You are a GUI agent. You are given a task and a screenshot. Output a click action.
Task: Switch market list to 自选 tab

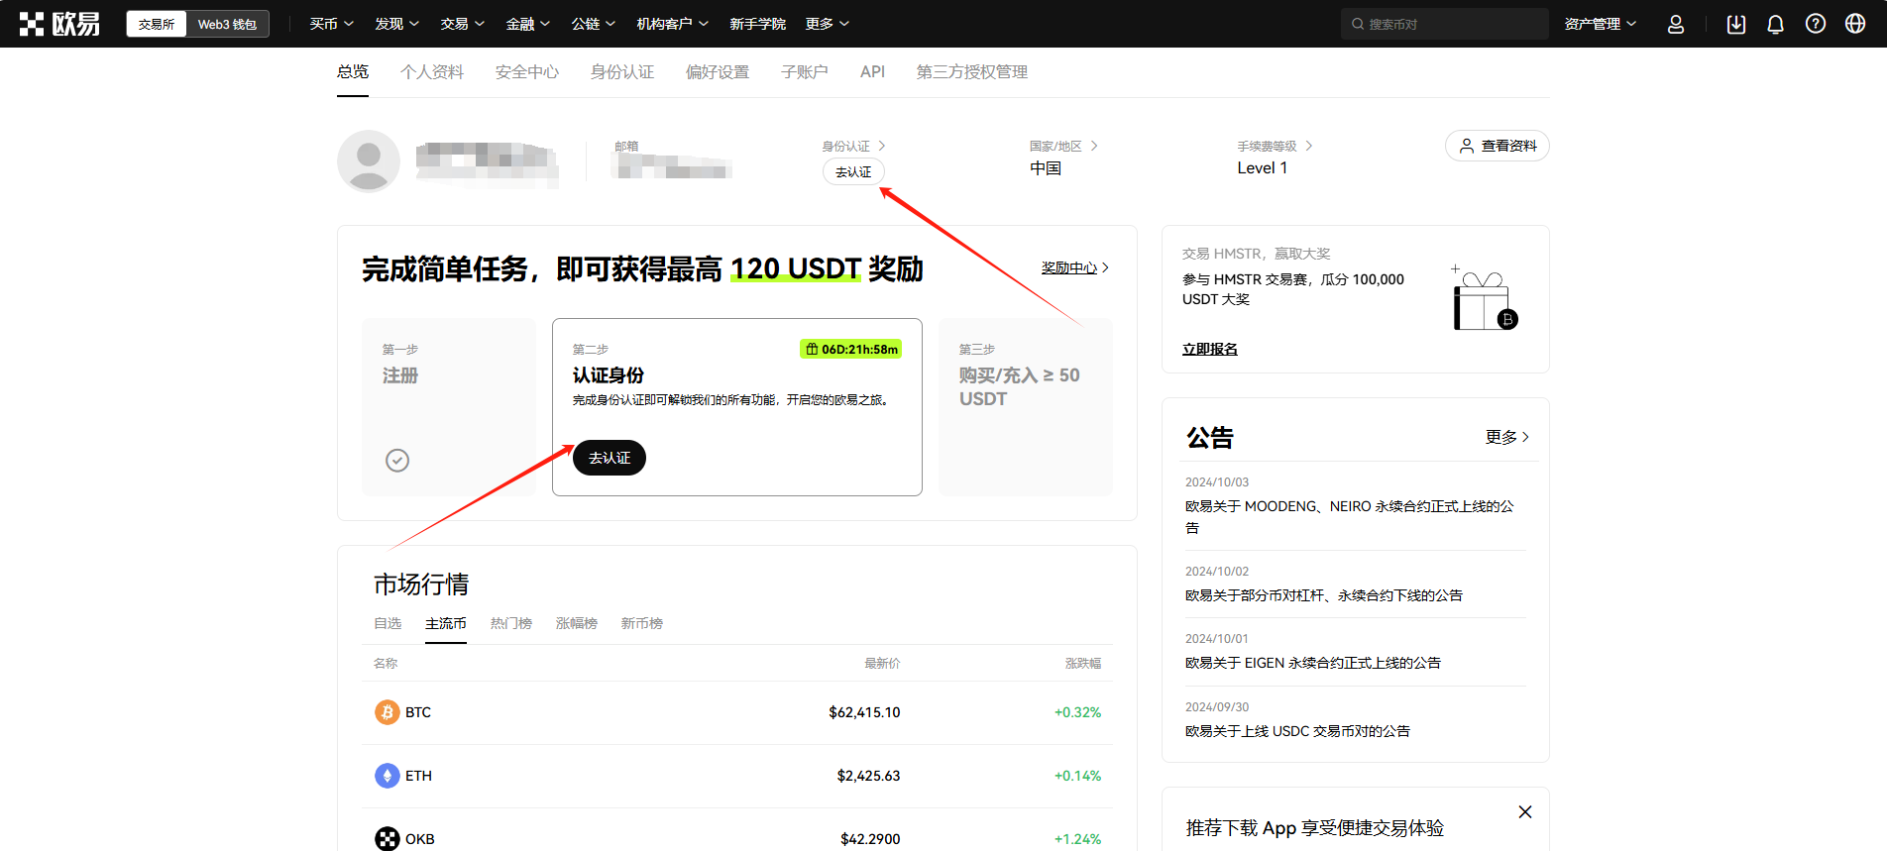[x=388, y=623]
